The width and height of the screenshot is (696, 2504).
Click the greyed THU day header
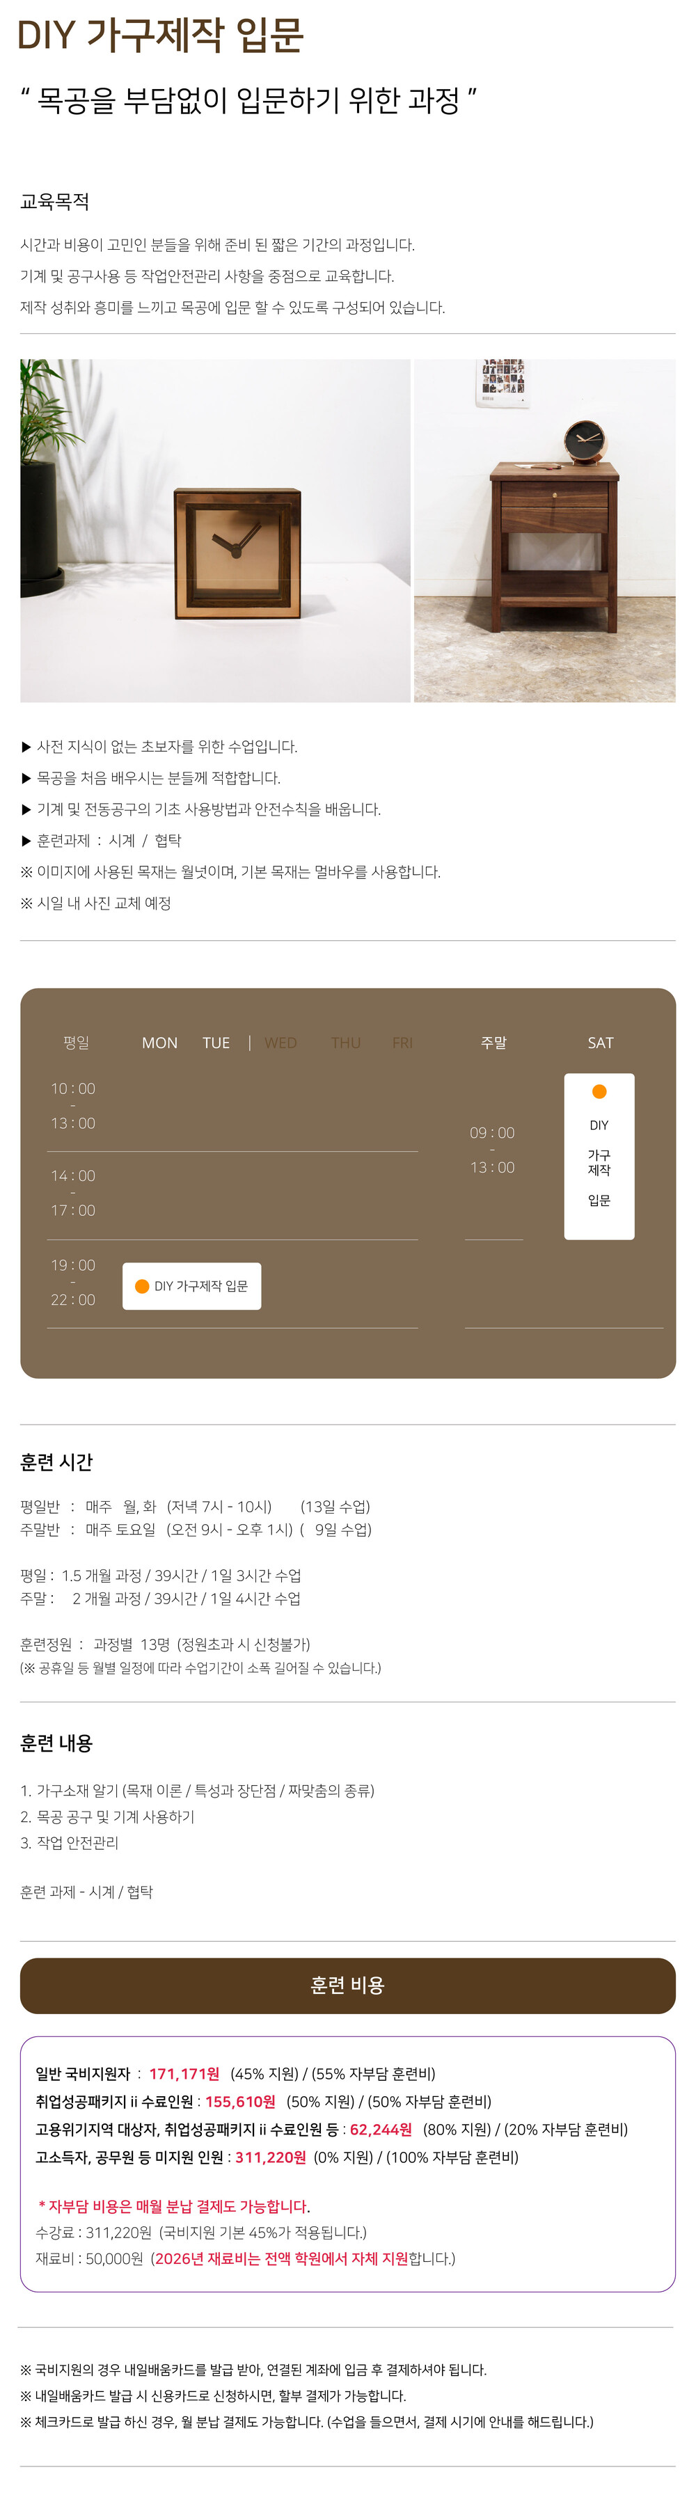[345, 1042]
